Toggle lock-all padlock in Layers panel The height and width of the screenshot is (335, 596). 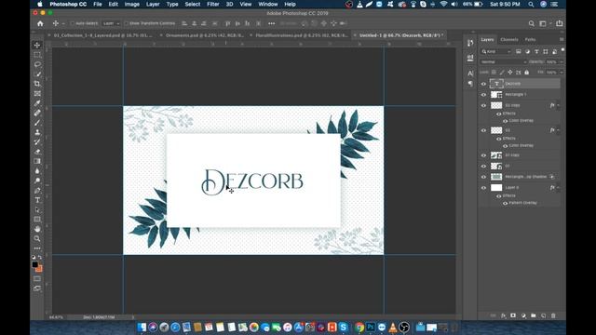pyautogui.click(x=526, y=73)
